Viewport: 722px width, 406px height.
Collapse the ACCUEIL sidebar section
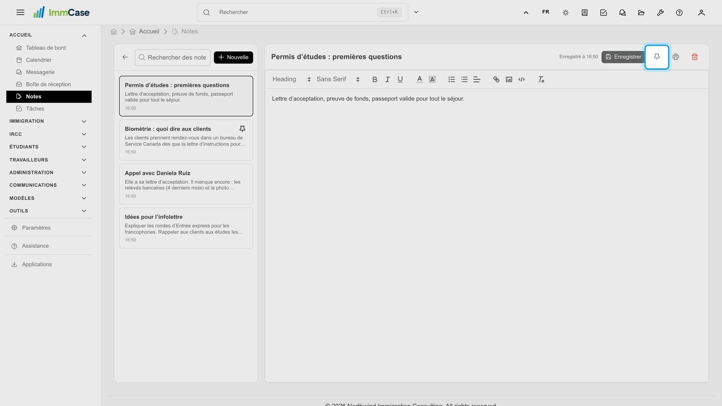(x=49, y=35)
